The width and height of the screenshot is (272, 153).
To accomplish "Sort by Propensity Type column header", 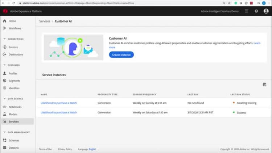I will pyautogui.click(x=107, y=94).
